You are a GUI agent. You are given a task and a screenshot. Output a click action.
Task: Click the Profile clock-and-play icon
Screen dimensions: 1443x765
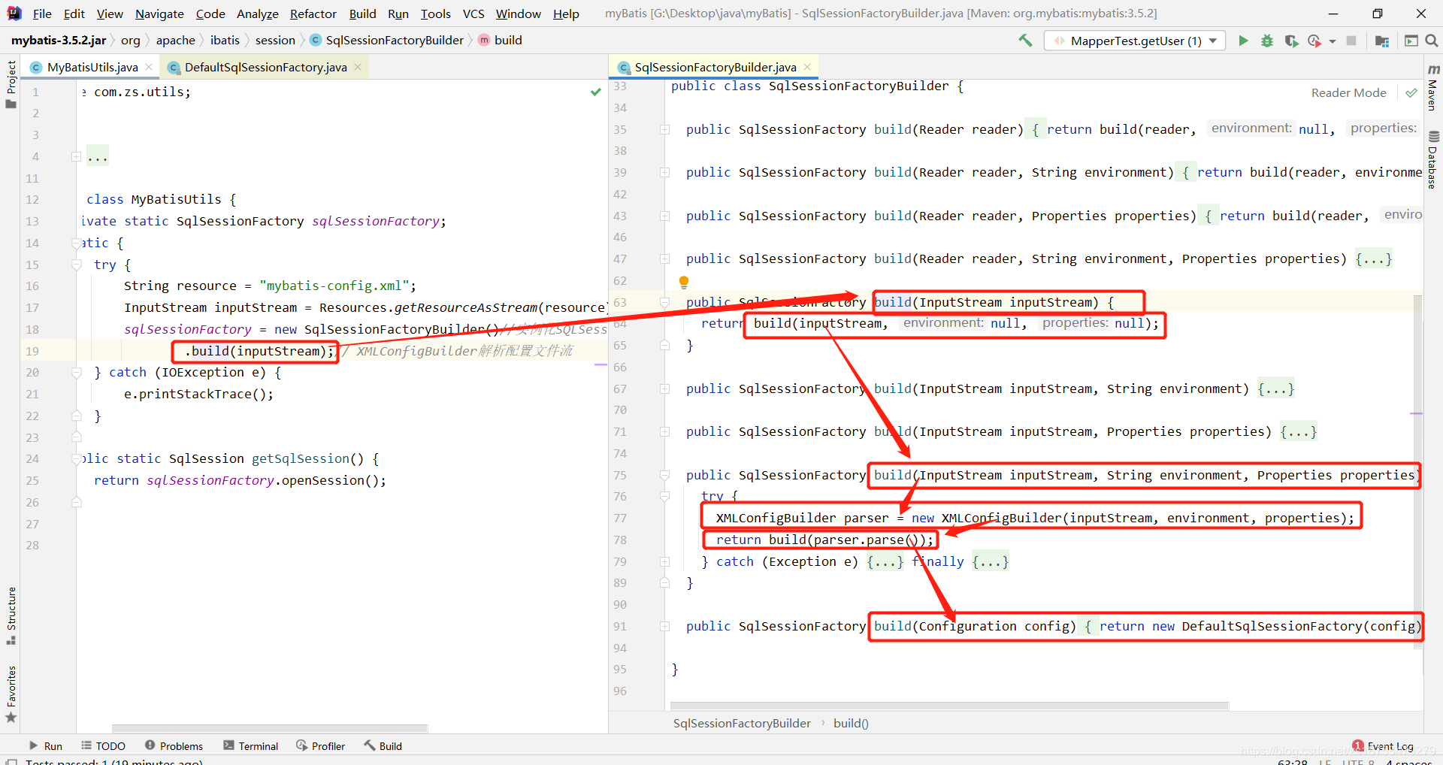tap(1314, 41)
